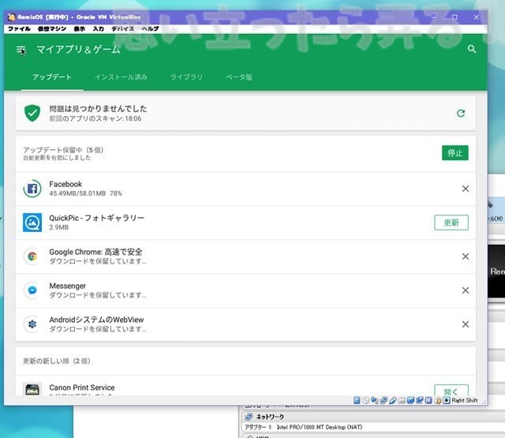Image resolution: width=505 pixels, height=438 pixels.
Task: Click the アップデート保留中 (5 個) header
Action: (x=63, y=150)
